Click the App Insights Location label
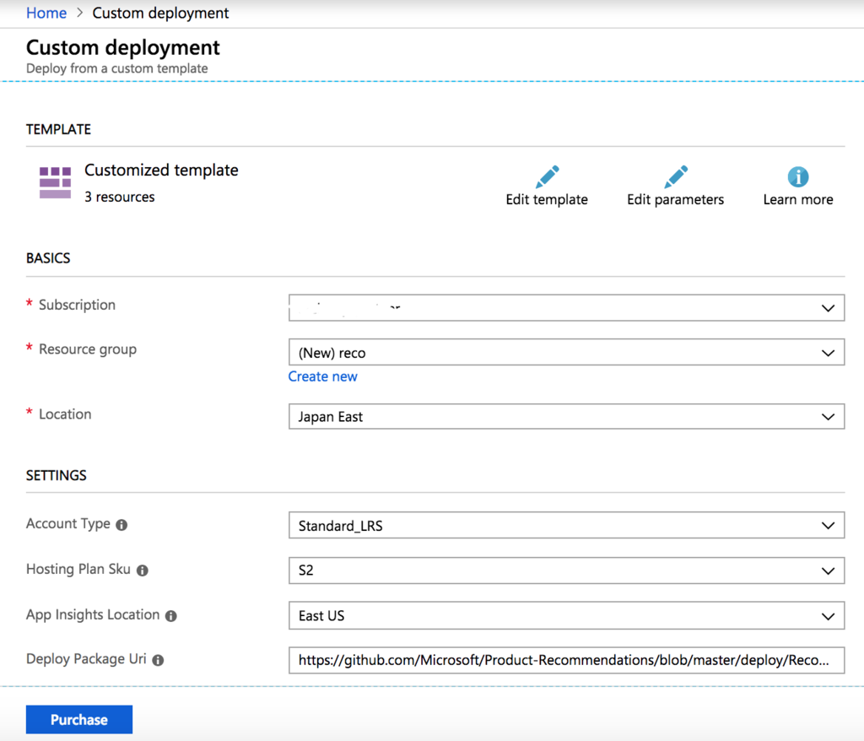Screen dimensions: 864x741 point(93,614)
